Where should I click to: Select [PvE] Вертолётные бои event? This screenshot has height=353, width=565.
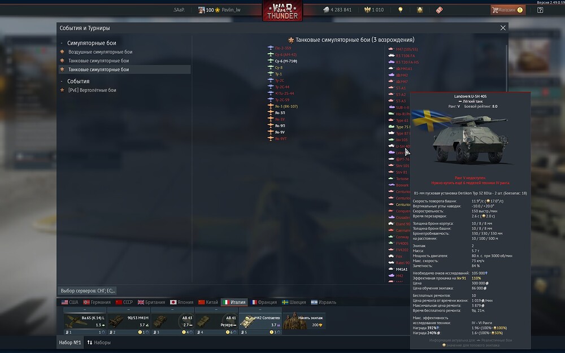92,90
